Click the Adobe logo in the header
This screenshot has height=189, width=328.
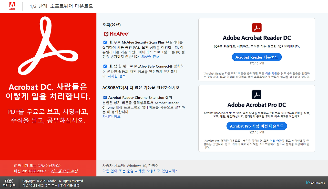tap(12, 6)
